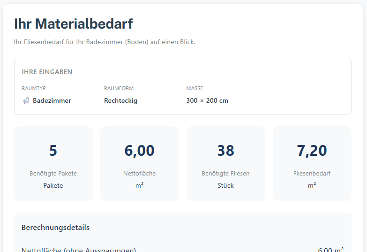
Task: Click the "Benötigte Pakete" card label
Action: (53, 174)
